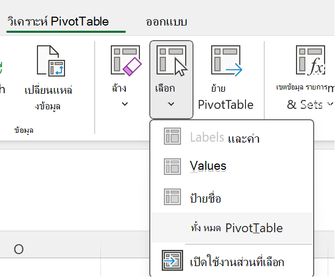Image resolution: width=335 pixels, height=277 pixels.
Task: Expand the & Sets dropdown arrow
Action: (330, 104)
